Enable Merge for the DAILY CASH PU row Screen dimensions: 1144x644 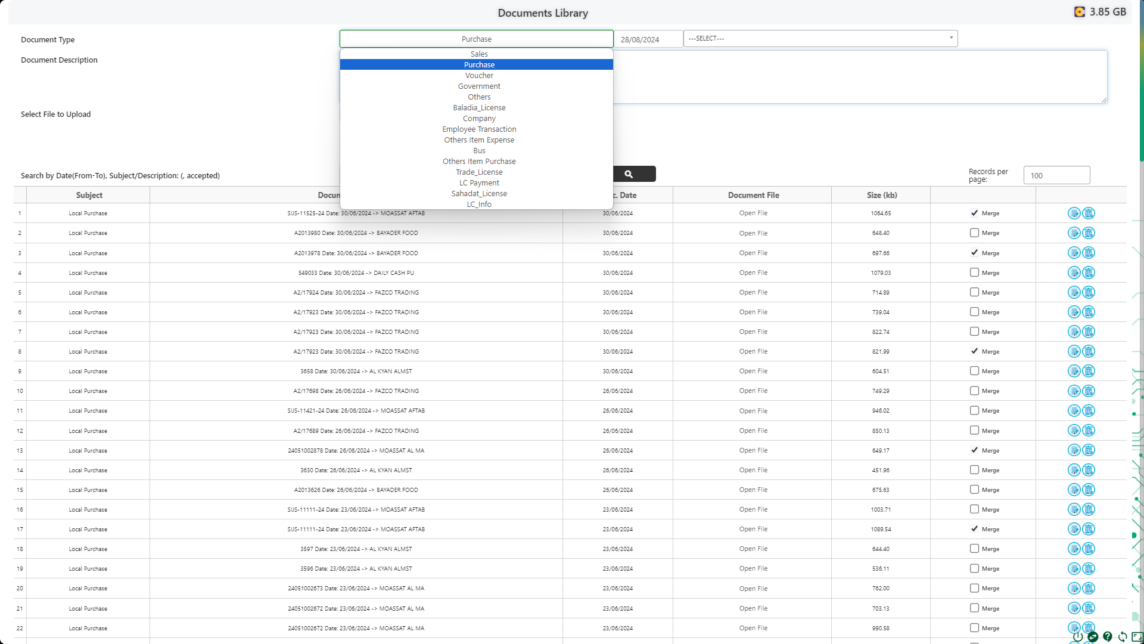975,273
